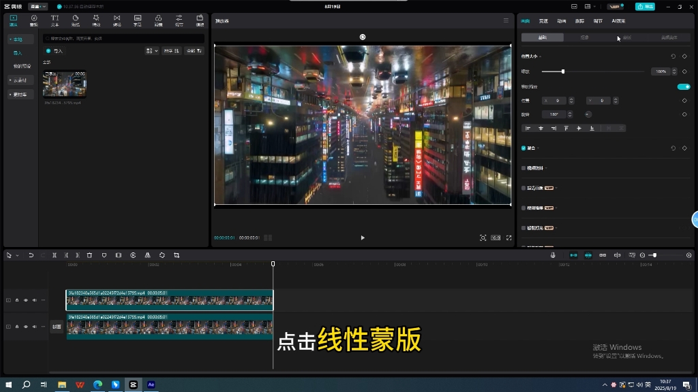Open the 模板 (templates) panel icon
Image resolution: width=698 pixels, height=392 pixels.
pyautogui.click(x=200, y=20)
